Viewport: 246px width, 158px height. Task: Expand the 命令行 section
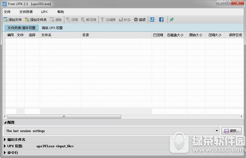(5, 152)
